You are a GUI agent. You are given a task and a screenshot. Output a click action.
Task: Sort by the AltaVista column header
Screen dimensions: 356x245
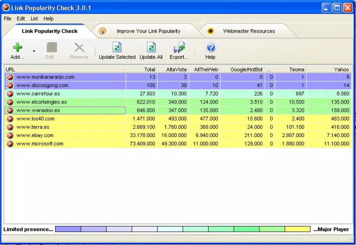tap(173, 70)
